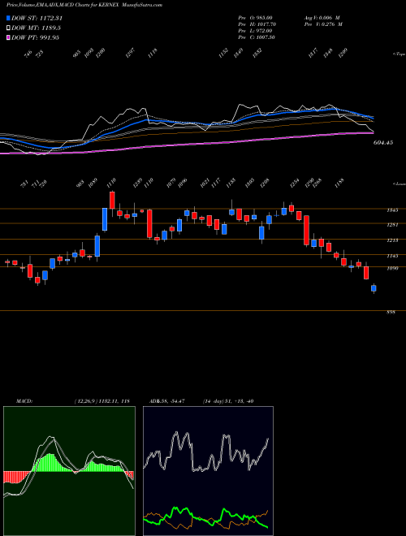This screenshot has width=406, height=536.
Task: Click the 1281 price level label
Action: tap(392, 225)
